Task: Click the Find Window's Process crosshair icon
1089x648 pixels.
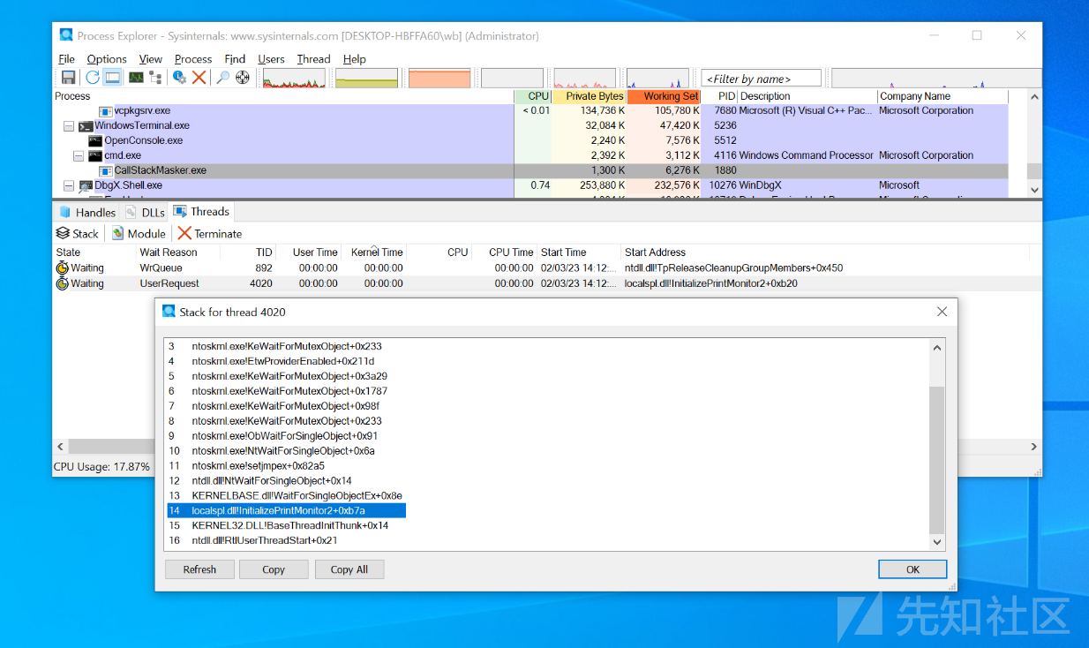Action: tap(243, 78)
